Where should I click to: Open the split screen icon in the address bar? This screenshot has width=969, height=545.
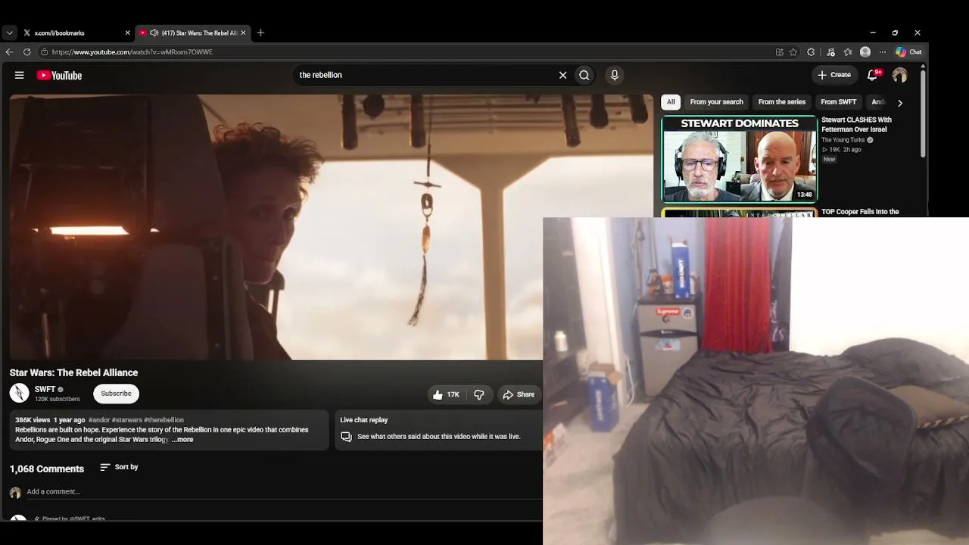[779, 52]
